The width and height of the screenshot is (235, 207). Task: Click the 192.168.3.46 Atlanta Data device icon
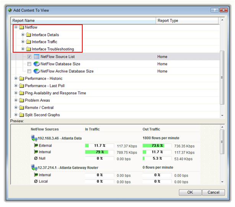coord(34,138)
